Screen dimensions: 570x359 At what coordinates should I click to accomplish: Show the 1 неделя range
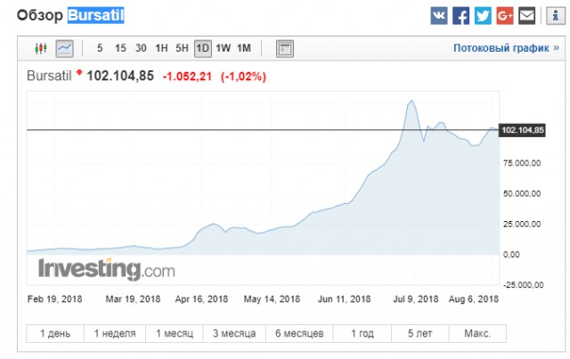[x=115, y=333]
